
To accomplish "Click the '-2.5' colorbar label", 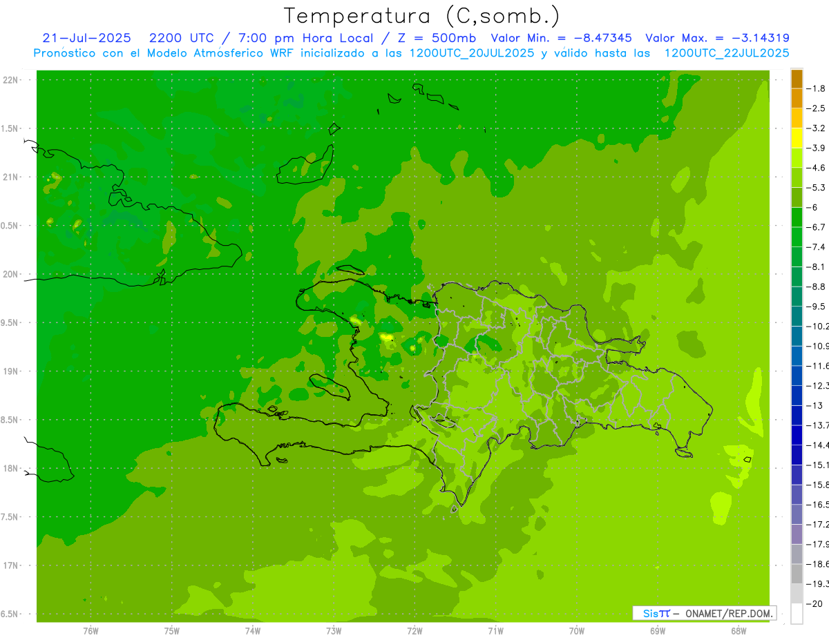I will pyautogui.click(x=817, y=108).
